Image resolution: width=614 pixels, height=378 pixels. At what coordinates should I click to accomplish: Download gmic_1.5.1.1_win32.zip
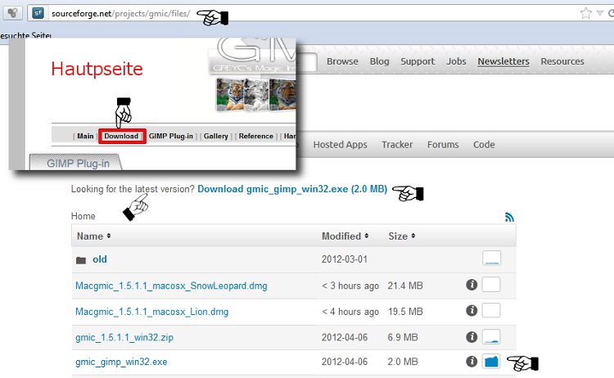[124, 337]
